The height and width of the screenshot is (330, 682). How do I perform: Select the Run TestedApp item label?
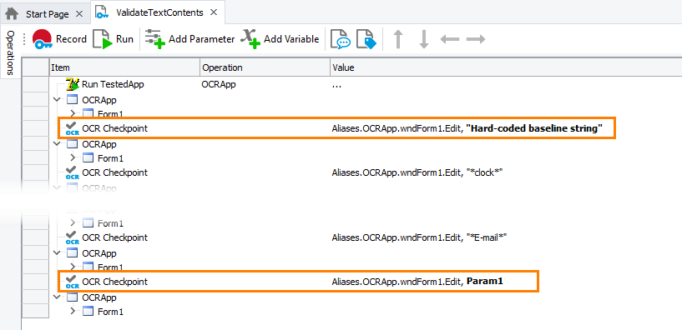click(x=113, y=85)
